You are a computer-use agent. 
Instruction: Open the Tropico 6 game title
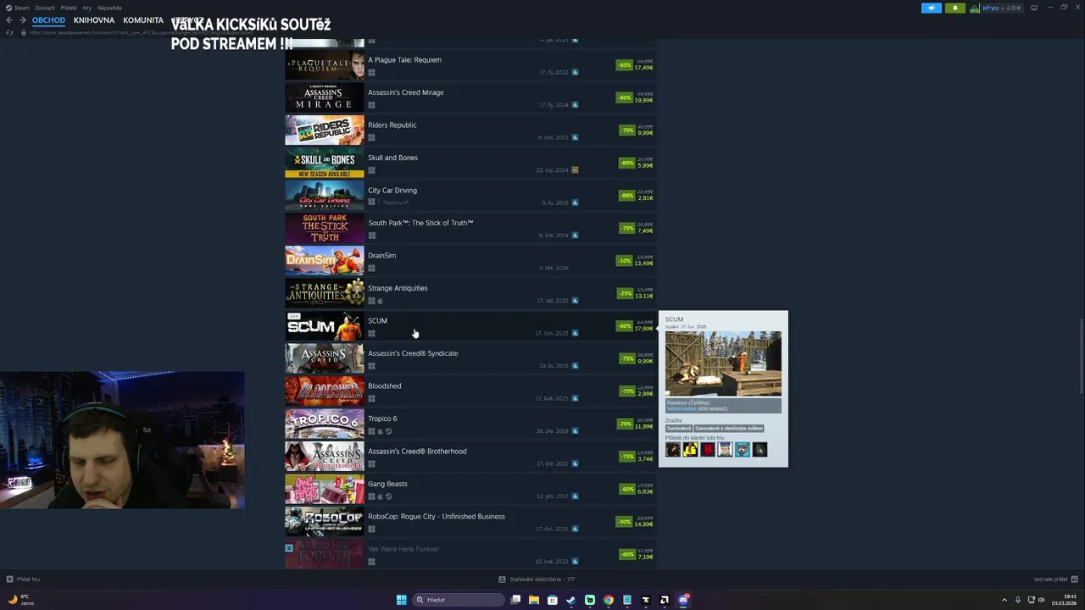pos(382,419)
